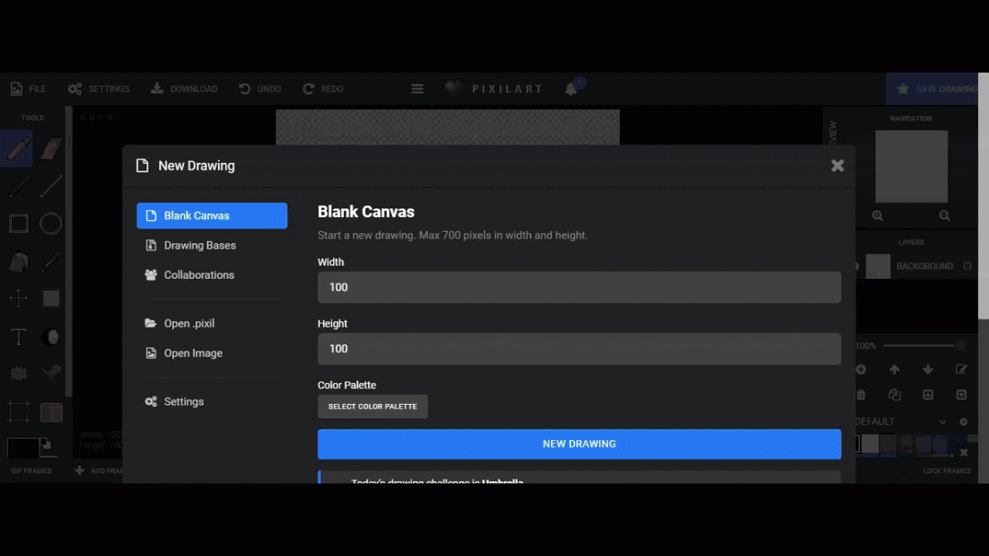Open the hamburger menu
Screen dimensions: 989x556
point(417,89)
